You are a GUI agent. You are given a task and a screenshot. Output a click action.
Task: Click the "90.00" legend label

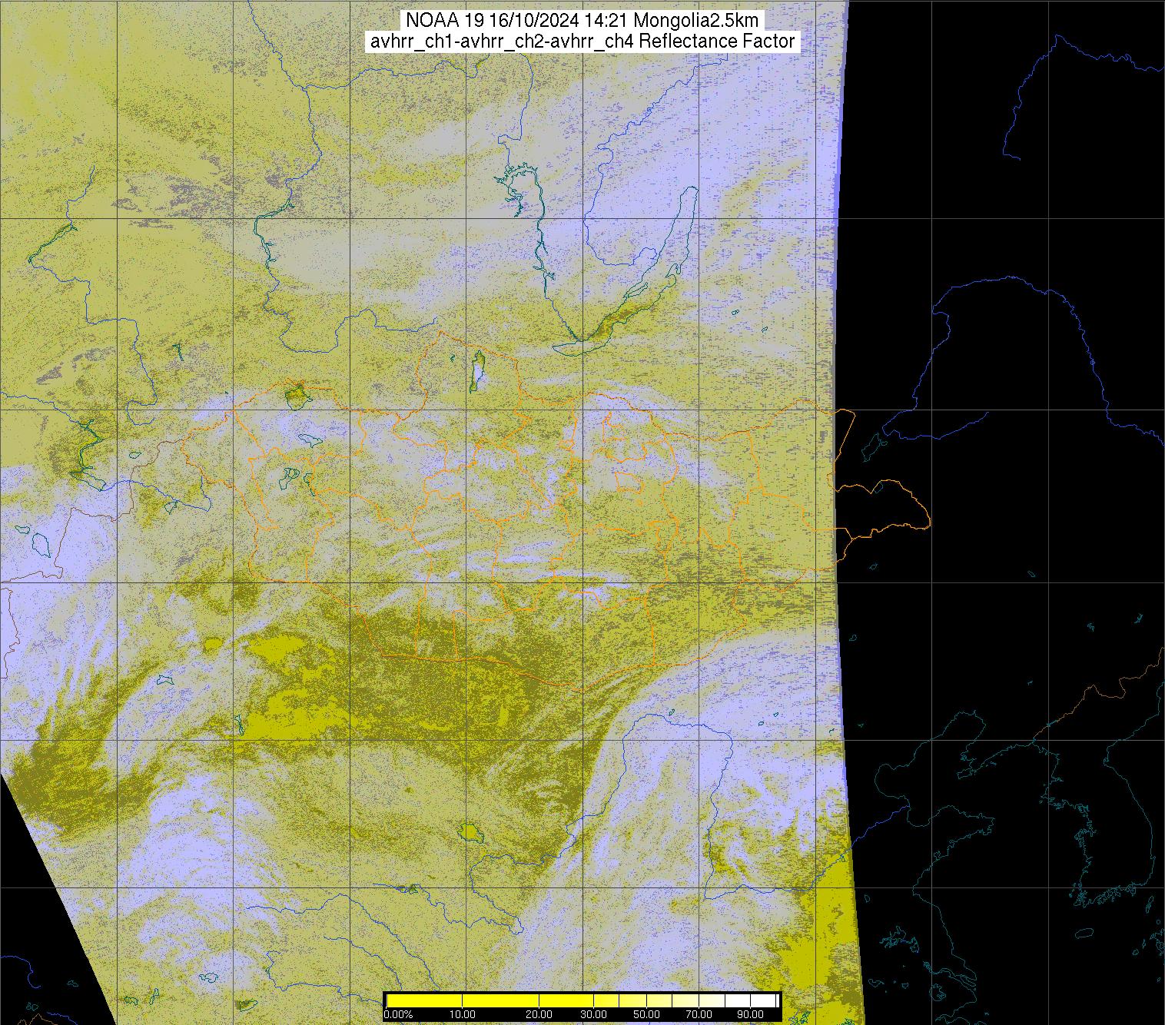pyautogui.click(x=749, y=1015)
